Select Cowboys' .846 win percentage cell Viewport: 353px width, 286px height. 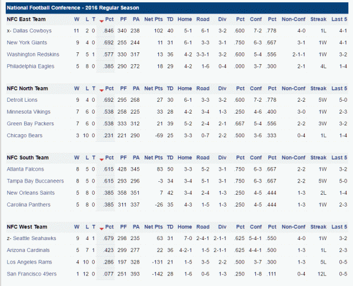point(108,31)
